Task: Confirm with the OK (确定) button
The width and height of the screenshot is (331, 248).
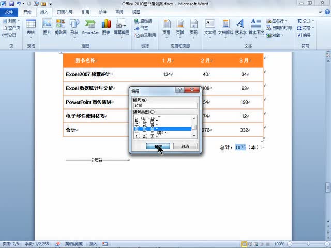Action: (x=158, y=146)
